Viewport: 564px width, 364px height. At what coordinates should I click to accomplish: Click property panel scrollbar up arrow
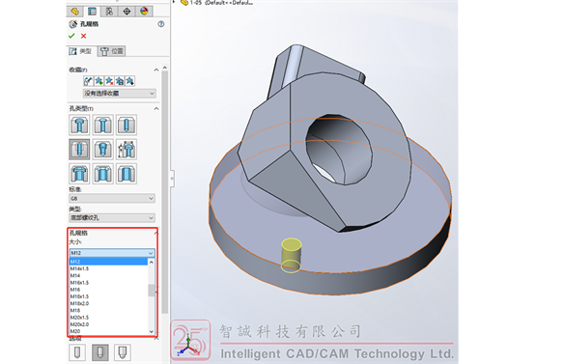click(165, 68)
